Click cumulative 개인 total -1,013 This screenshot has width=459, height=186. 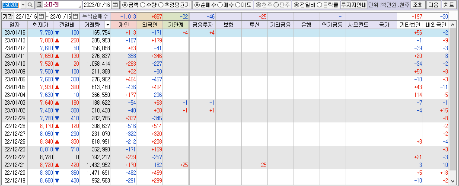[124, 16]
